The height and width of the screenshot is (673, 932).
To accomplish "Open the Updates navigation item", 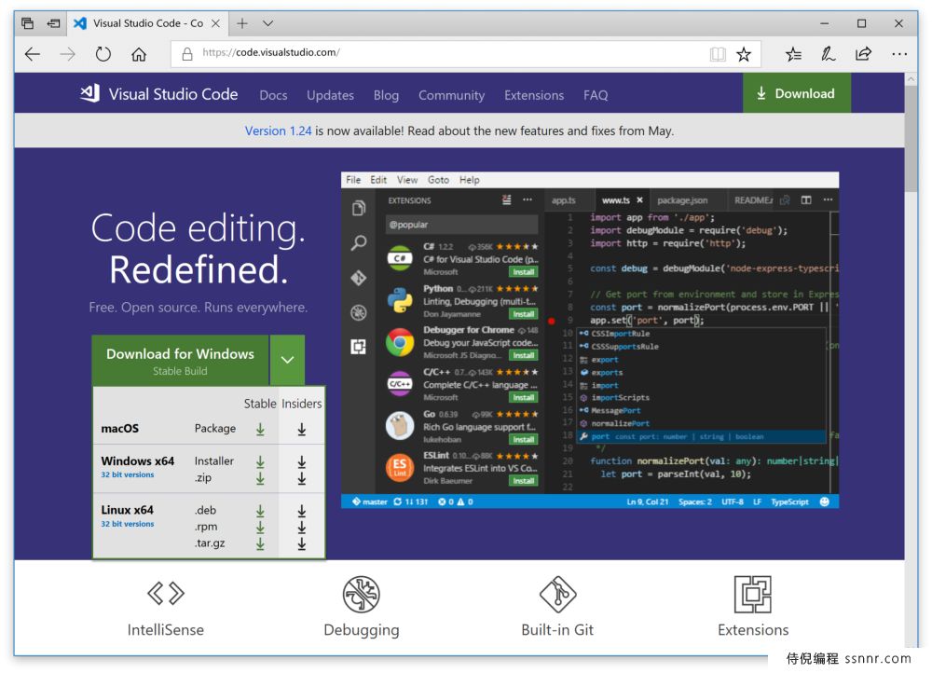I will 330,95.
